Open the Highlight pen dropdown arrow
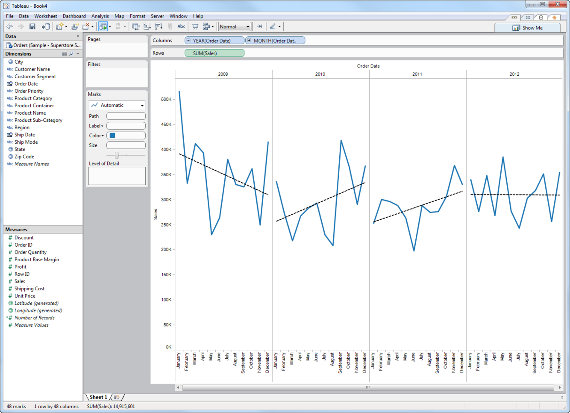 tap(279, 27)
